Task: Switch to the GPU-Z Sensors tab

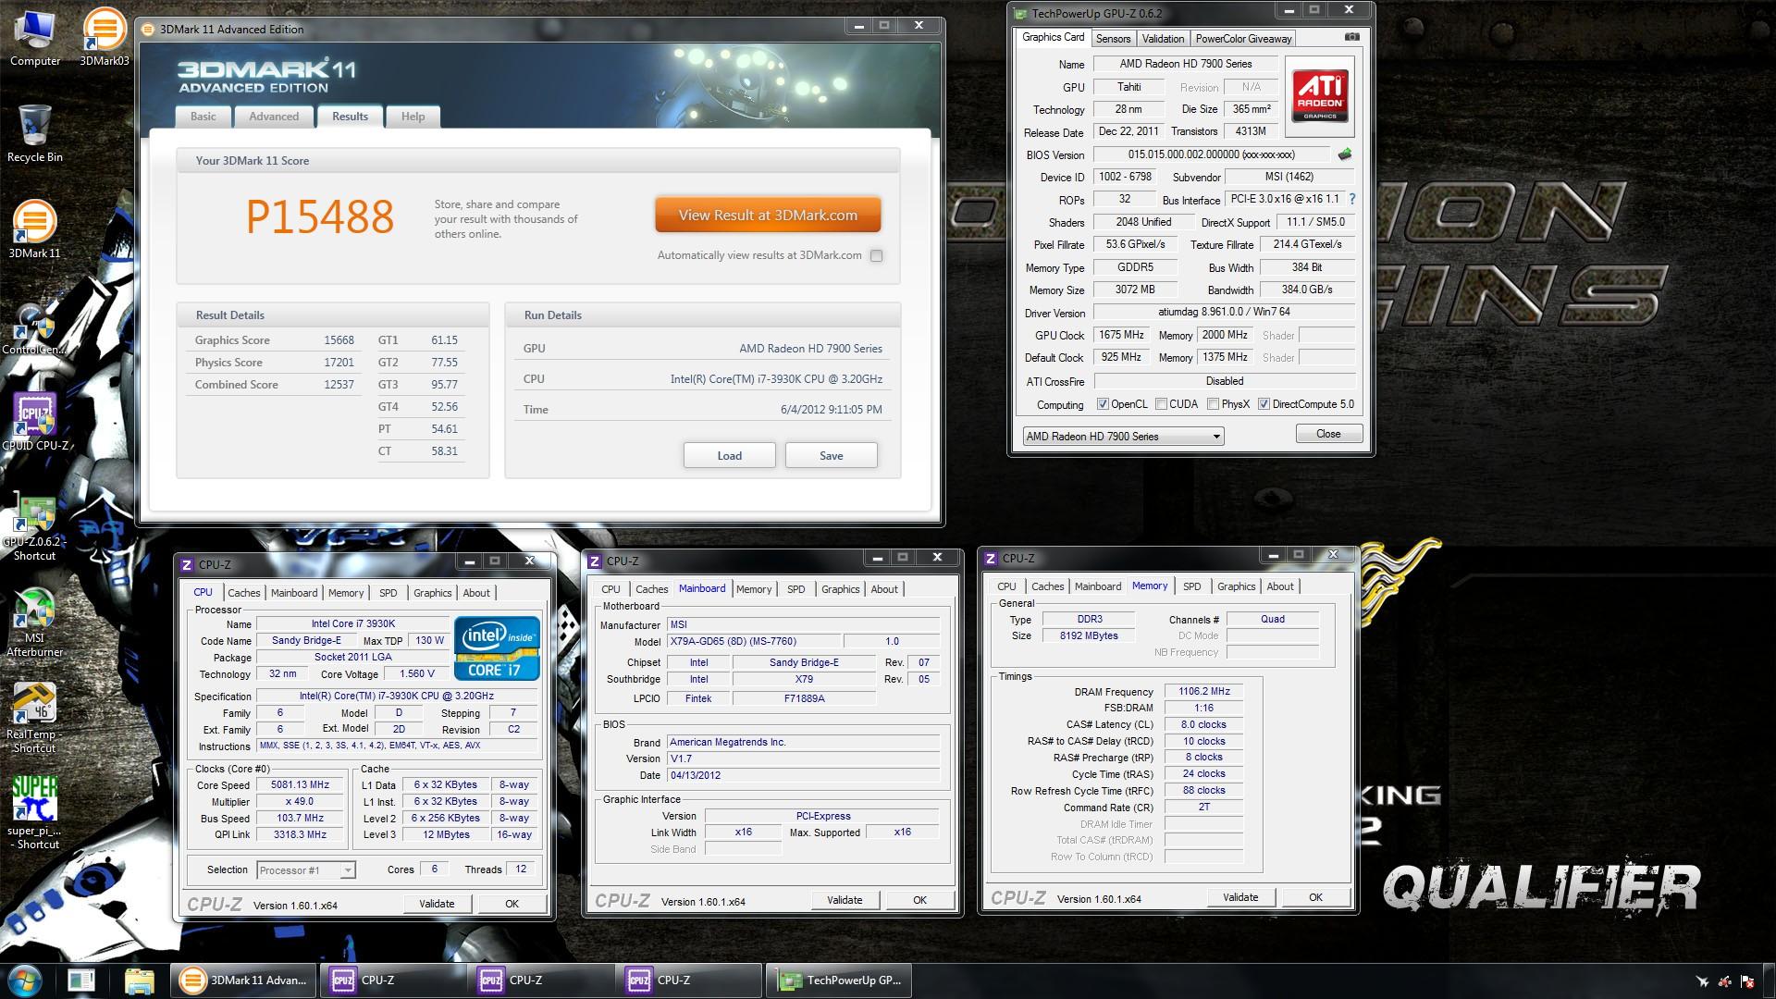Action: 1113,39
